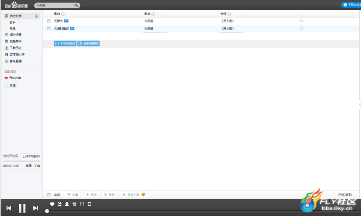
Task: Tick the checkbox for song 无限大
Action: (49, 21)
